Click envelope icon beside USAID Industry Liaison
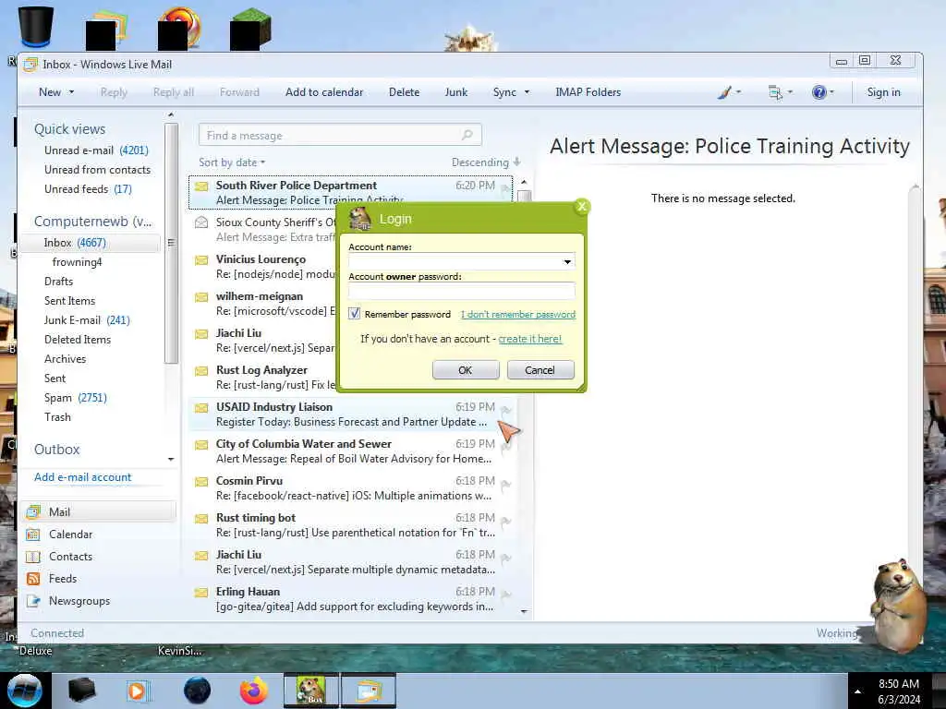946x709 pixels. coord(201,407)
